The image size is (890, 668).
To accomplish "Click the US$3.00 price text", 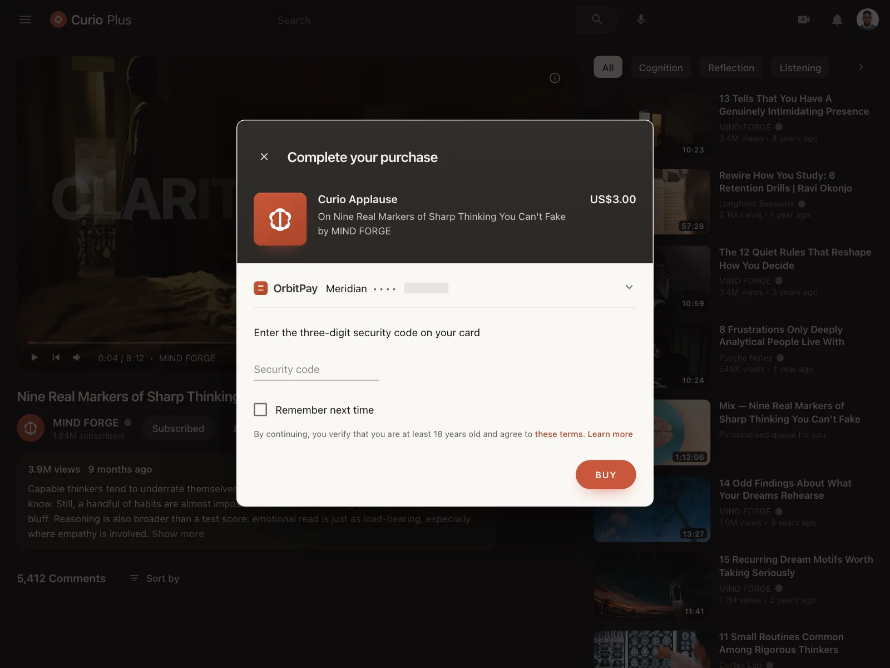I will 612,199.
